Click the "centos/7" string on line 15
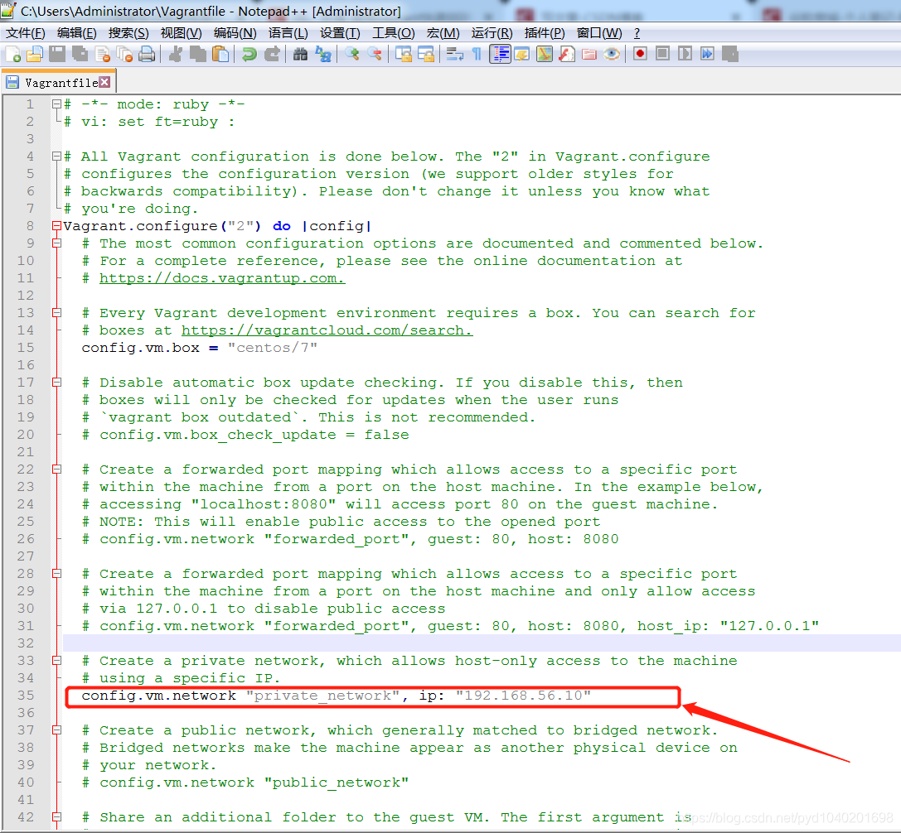The image size is (901, 833). pos(273,347)
